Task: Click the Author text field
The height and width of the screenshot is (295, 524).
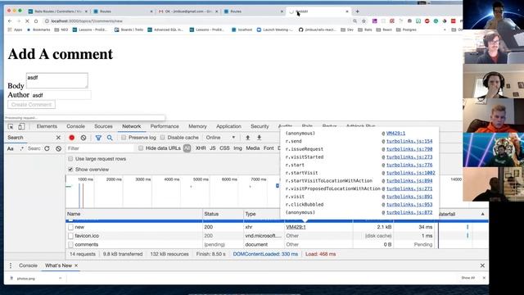Action: (61, 95)
